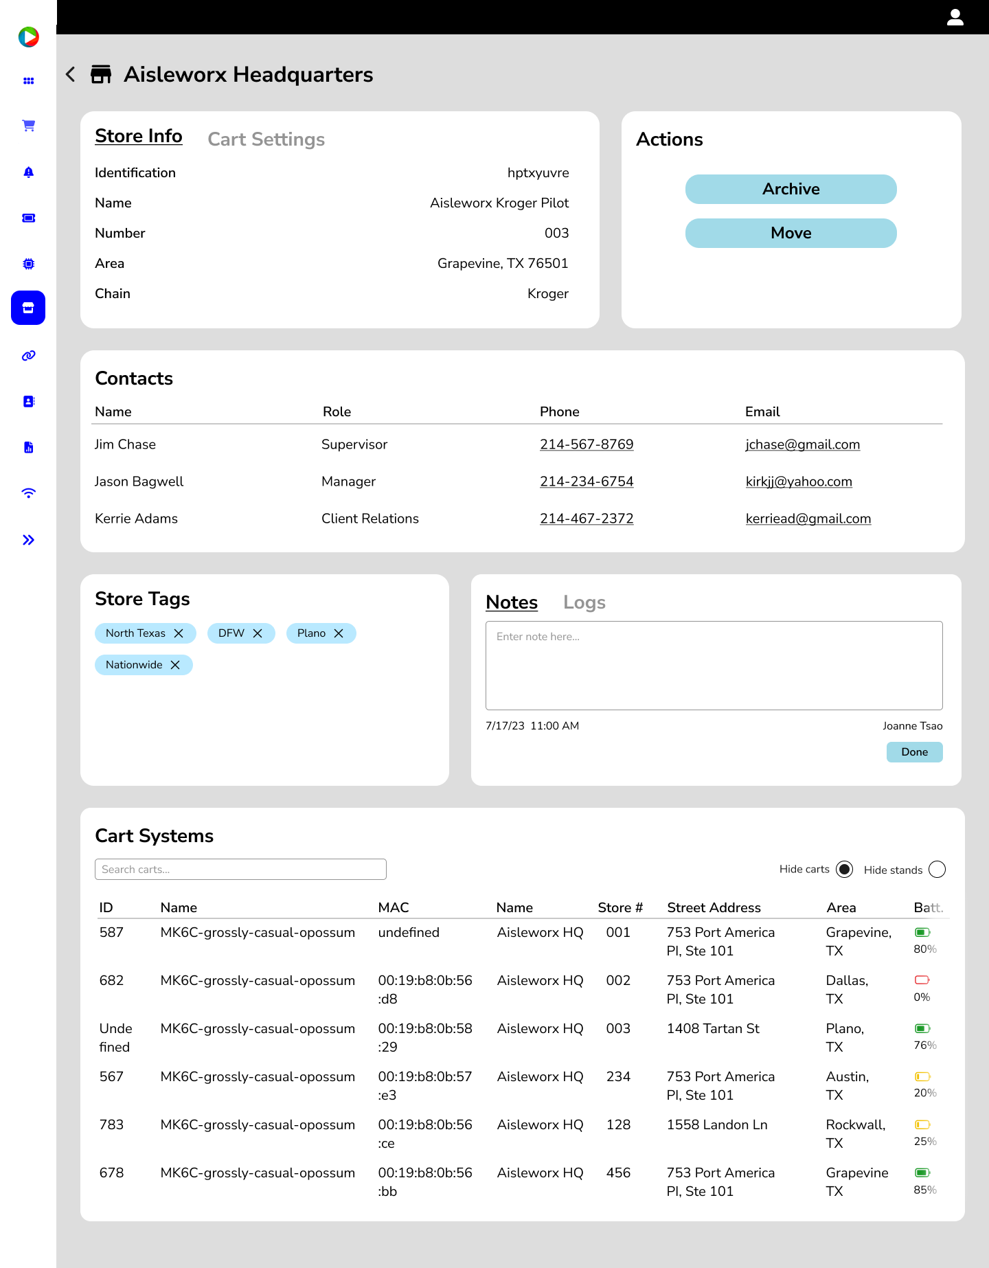Open the ticket sidebar icon
989x1268 pixels.
coord(28,218)
